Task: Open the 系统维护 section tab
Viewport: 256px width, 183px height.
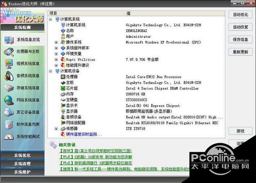Action: 22,172
